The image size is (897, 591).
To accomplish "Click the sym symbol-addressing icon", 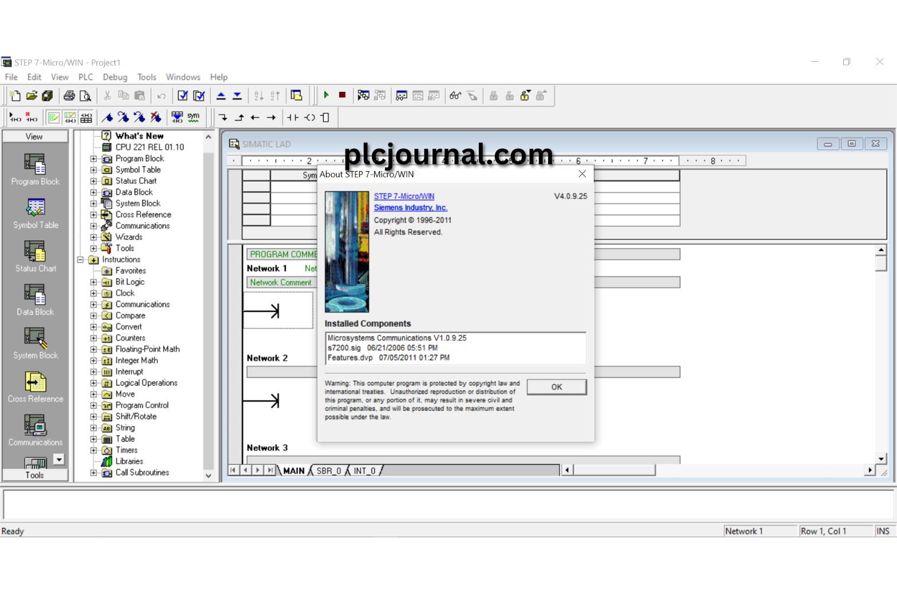I will coord(193,117).
